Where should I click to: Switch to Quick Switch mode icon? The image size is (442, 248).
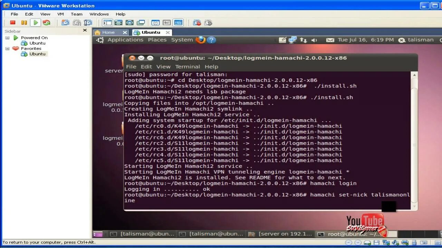[x=118, y=23]
